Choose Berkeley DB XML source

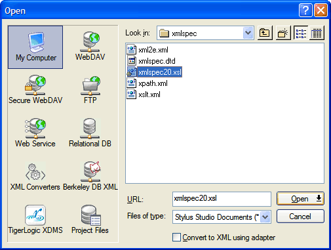(90, 177)
